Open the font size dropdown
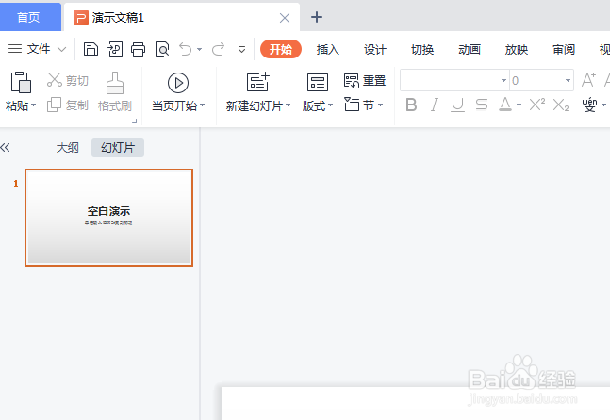 [x=568, y=80]
